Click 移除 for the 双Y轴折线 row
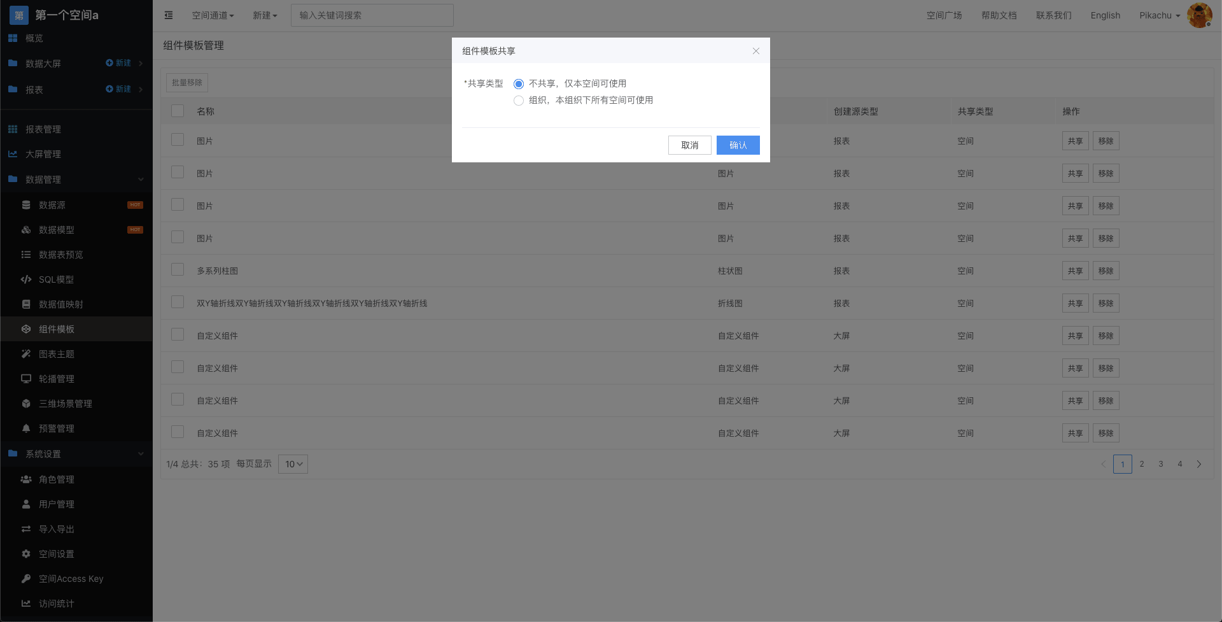This screenshot has height=622, width=1222. (1106, 303)
